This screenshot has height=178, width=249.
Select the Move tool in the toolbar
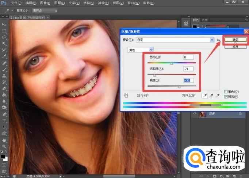pos(4,24)
